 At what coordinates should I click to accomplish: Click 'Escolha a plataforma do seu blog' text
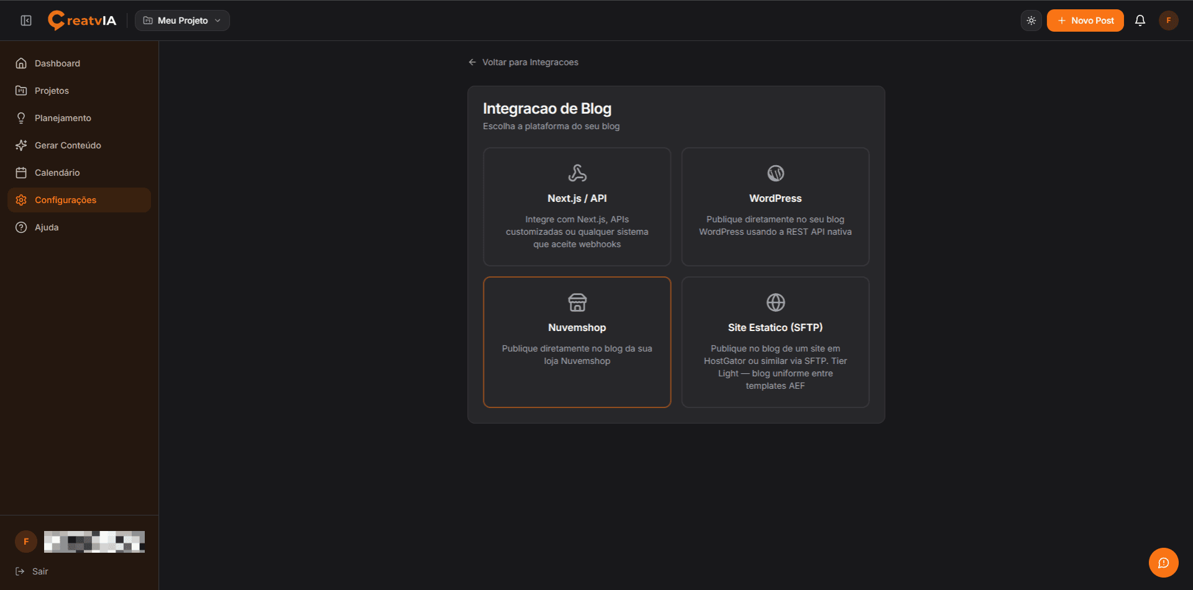(x=551, y=126)
